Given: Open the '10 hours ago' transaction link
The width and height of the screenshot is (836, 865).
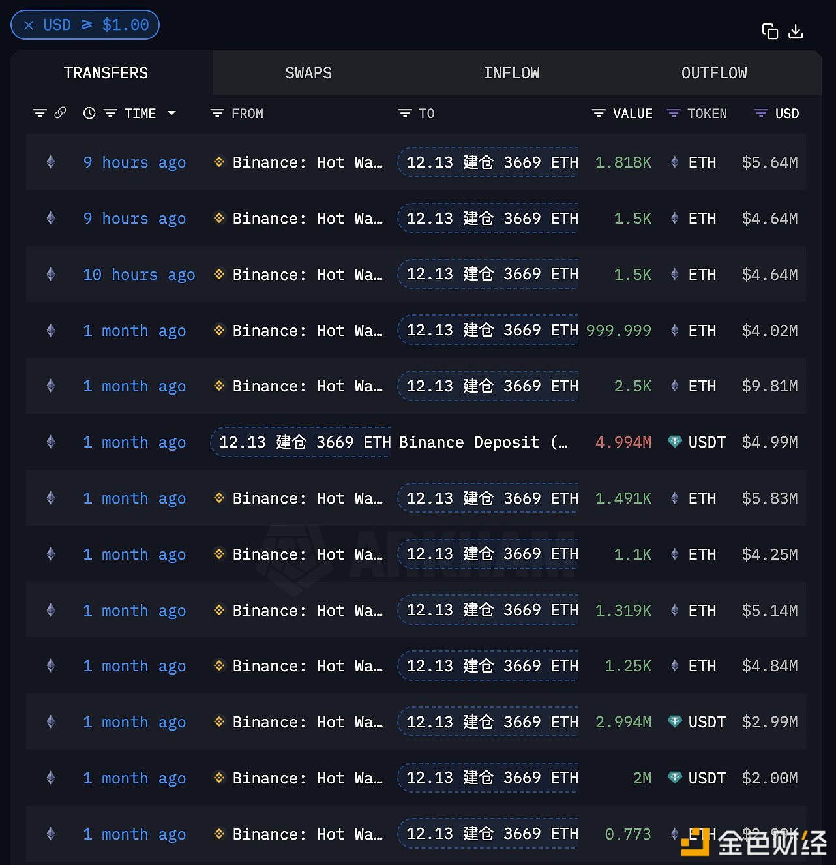Looking at the screenshot, I should (139, 275).
